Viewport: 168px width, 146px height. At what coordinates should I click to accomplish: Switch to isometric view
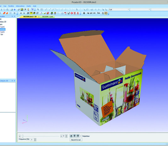click(98, 13)
